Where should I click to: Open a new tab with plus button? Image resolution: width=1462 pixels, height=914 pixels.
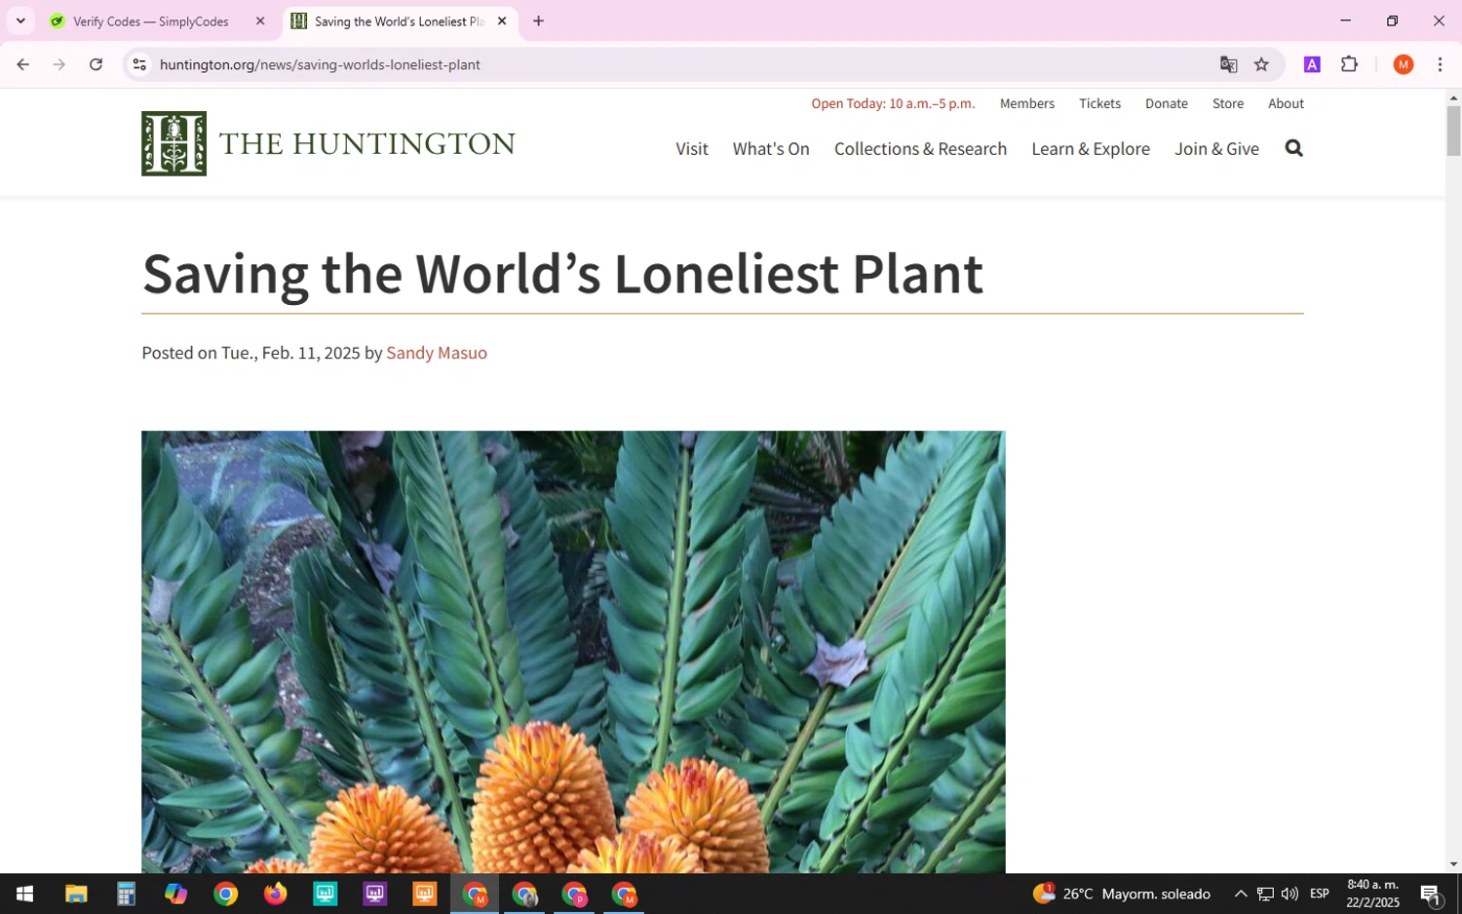(x=538, y=20)
